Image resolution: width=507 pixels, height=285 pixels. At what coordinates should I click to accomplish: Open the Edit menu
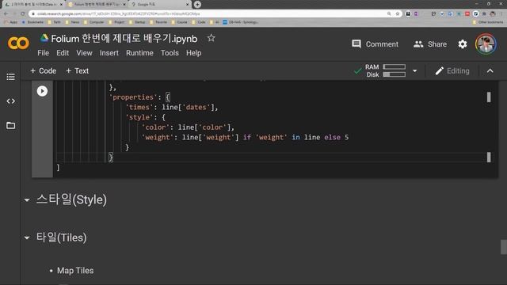63,53
